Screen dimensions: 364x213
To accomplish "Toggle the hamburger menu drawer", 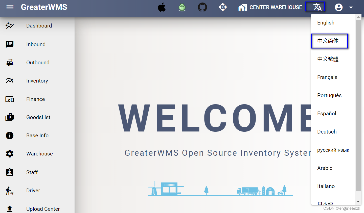I will click(10, 7).
